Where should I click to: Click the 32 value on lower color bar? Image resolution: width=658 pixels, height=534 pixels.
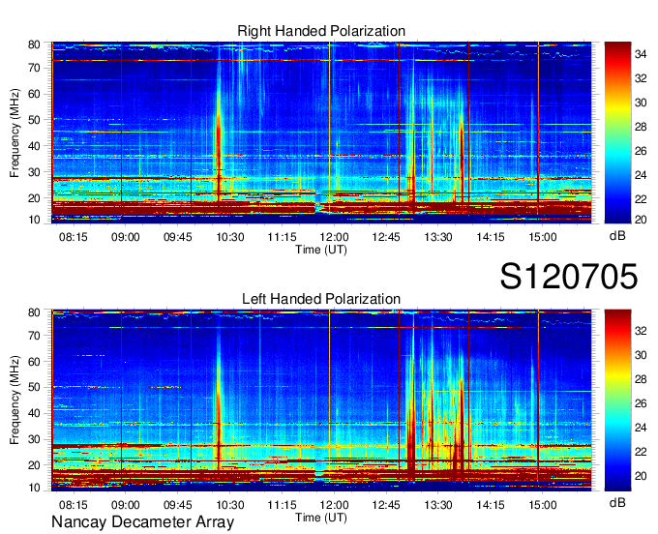click(x=641, y=331)
